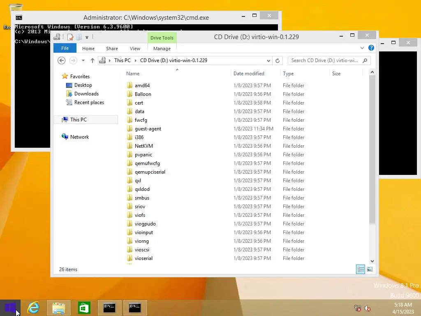Open the Windows Start button

click(10, 308)
